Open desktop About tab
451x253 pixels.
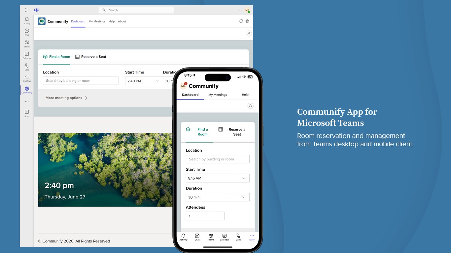(x=122, y=21)
